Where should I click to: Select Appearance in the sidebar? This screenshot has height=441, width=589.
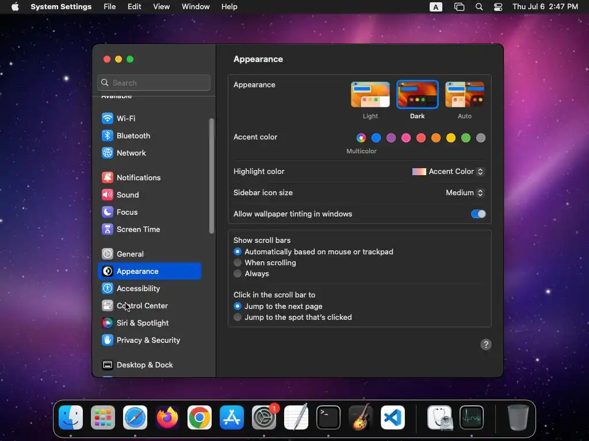tap(150, 272)
